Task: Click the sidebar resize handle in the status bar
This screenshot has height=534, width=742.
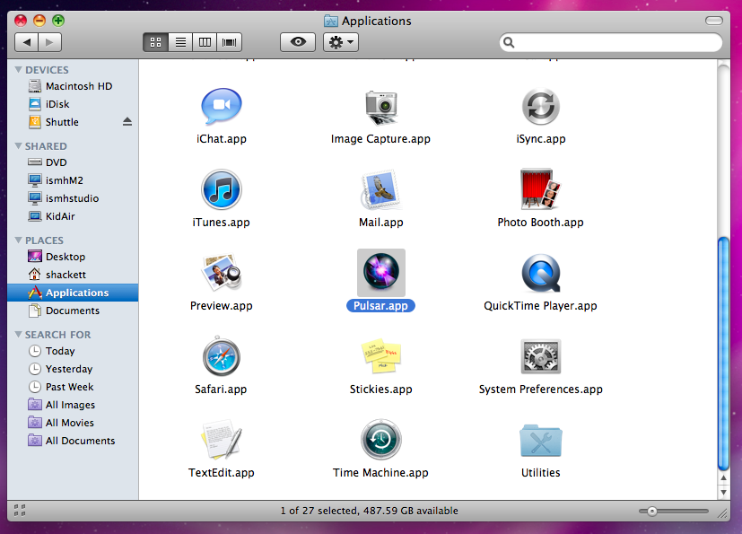Action: 20,511
